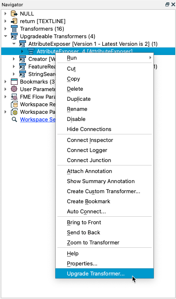Expand the Transformers (16) node
The height and width of the screenshot is (299, 176).
click(x=5, y=29)
